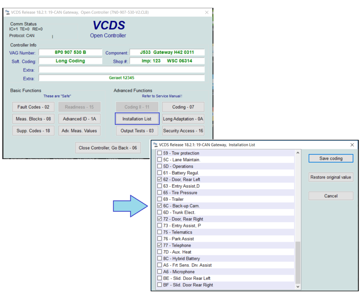Check A5 - Frt Sens. Drv. Assist
The width and height of the screenshot is (363, 296).
pos(159,265)
